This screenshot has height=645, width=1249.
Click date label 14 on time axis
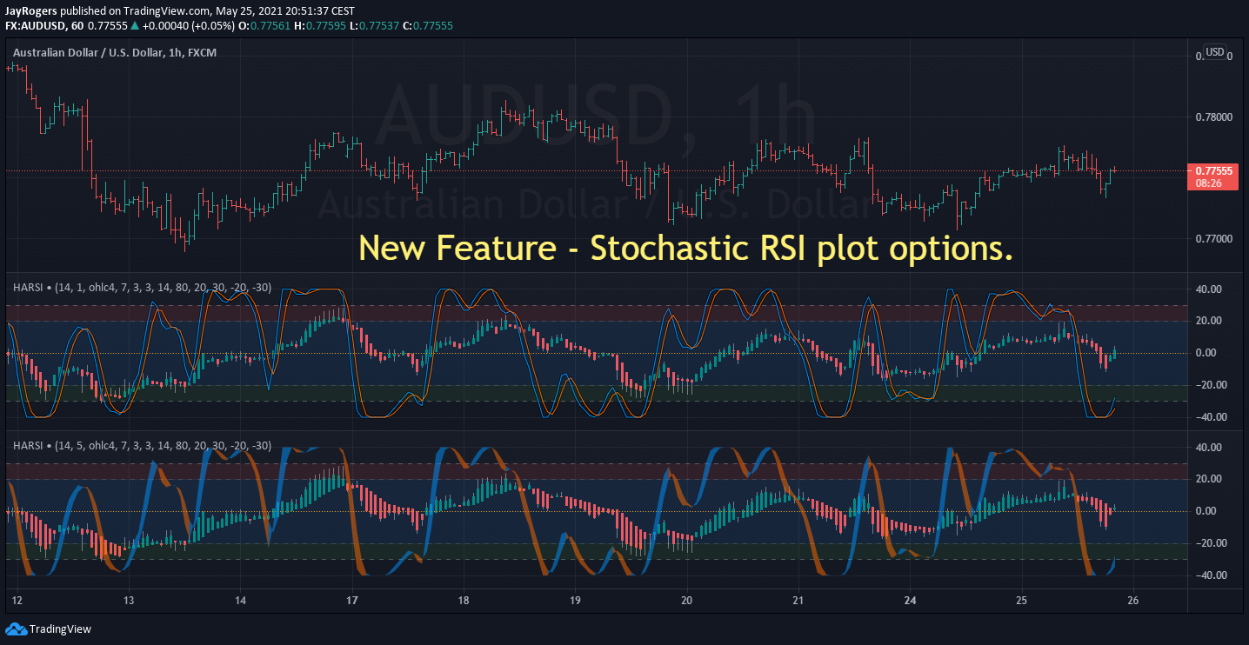(x=240, y=601)
